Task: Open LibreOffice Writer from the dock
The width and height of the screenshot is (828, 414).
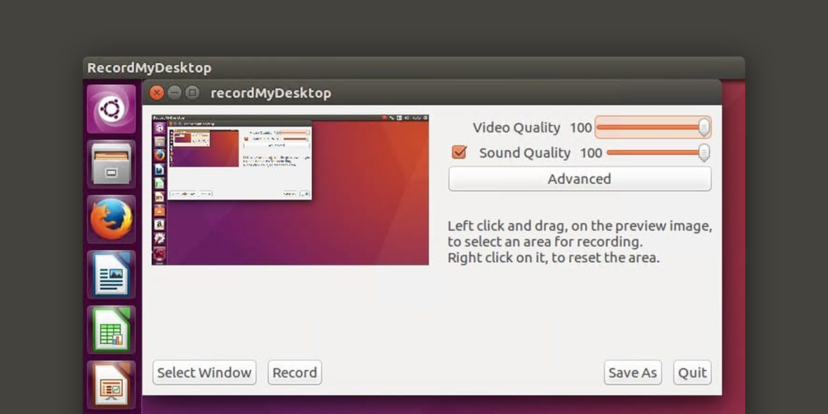Action: (x=111, y=275)
